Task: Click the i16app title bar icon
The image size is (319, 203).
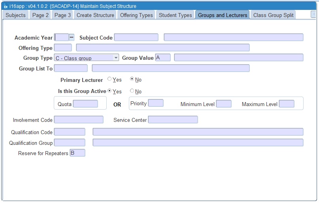Action: pyautogui.click(x=6, y=6)
